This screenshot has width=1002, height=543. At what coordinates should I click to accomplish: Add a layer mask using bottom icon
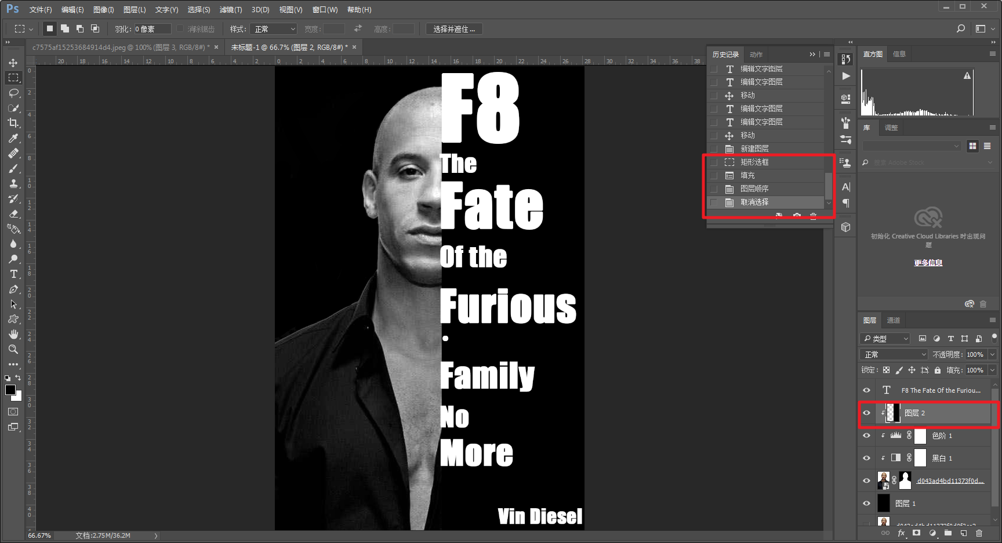pos(916,533)
